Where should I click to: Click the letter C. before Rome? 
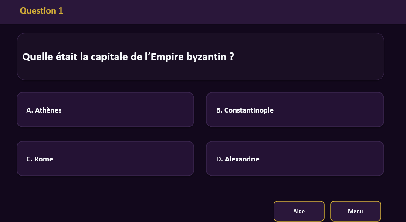(x=29, y=159)
